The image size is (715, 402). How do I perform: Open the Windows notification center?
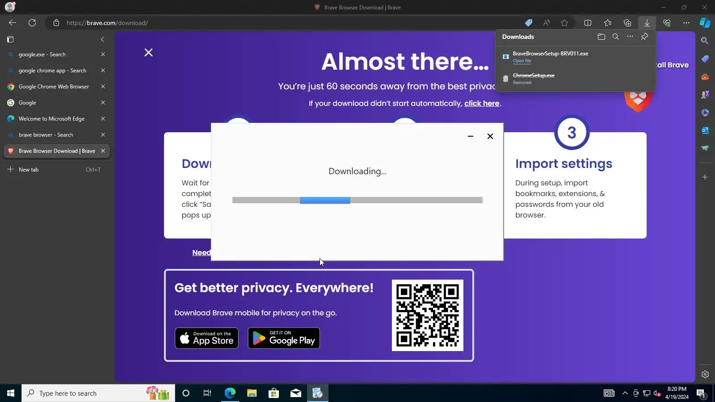701,394
